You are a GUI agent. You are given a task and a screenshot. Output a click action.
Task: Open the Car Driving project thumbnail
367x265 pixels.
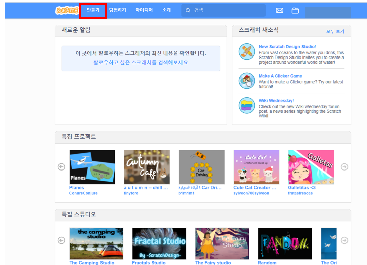[x=202, y=167]
